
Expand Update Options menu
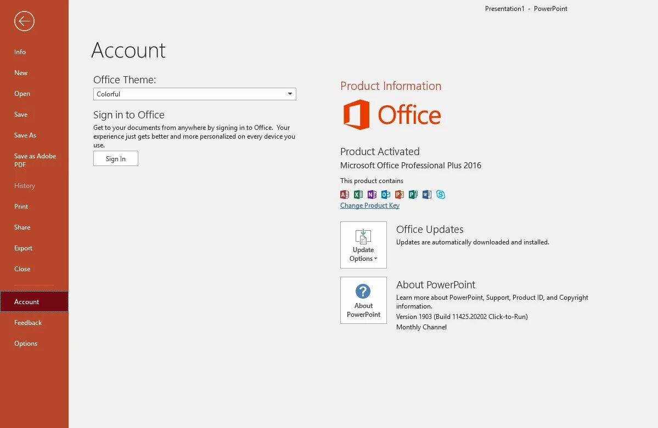[363, 245]
